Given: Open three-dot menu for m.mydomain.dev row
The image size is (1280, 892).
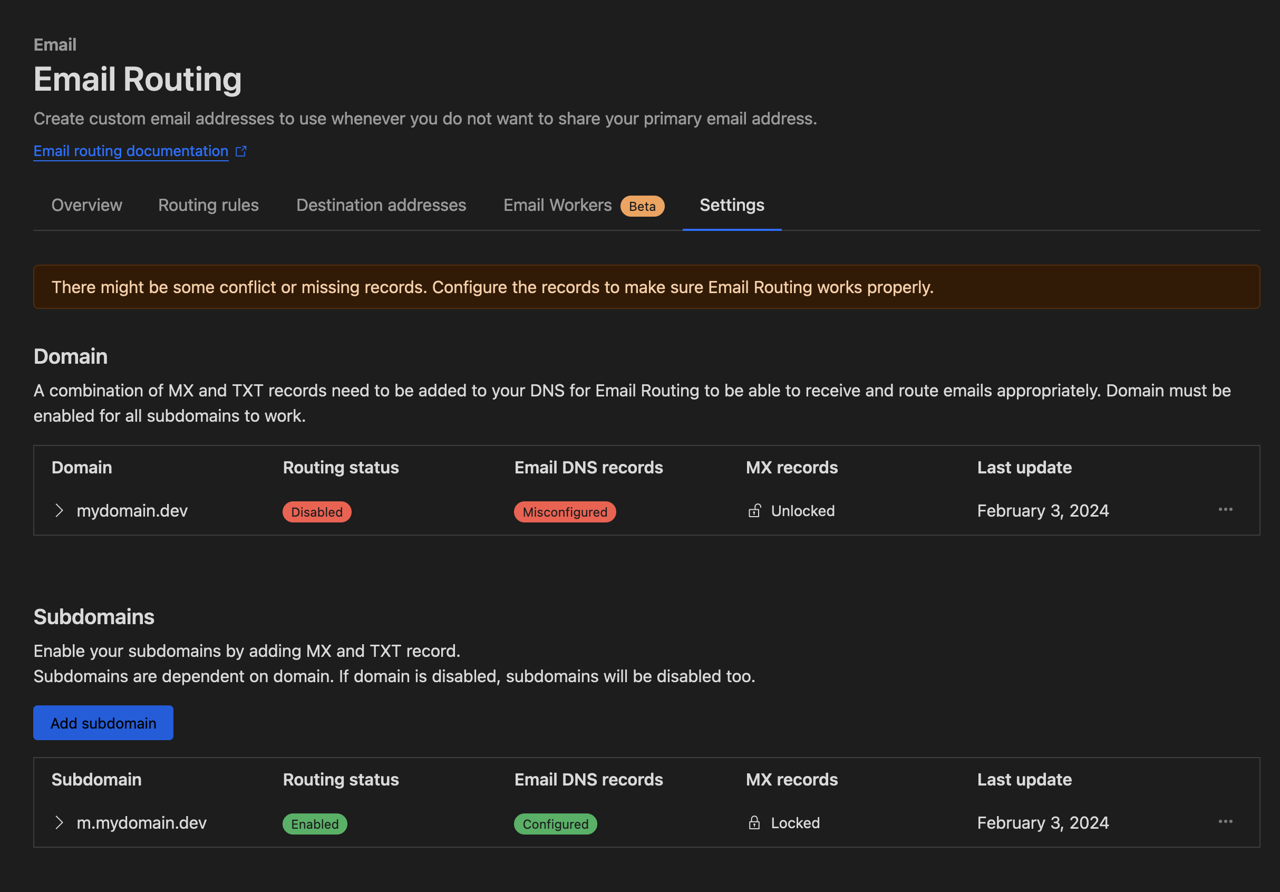Looking at the screenshot, I should point(1225,822).
